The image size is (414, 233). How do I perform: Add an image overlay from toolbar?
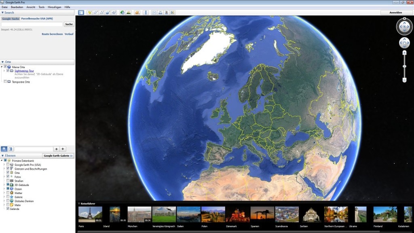pyautogui.click(x=108, y=13)
